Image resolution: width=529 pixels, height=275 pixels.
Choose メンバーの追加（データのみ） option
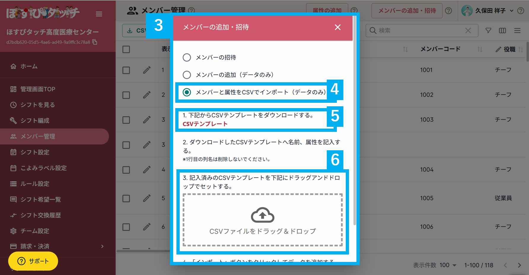click(187, 75)
